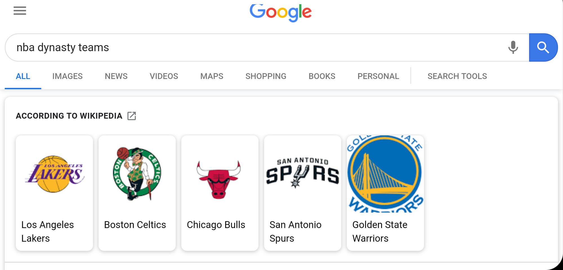Click the San Antonio Spurs logo
This screenshot has width=563, height=270.
click(x=303, y=172)
